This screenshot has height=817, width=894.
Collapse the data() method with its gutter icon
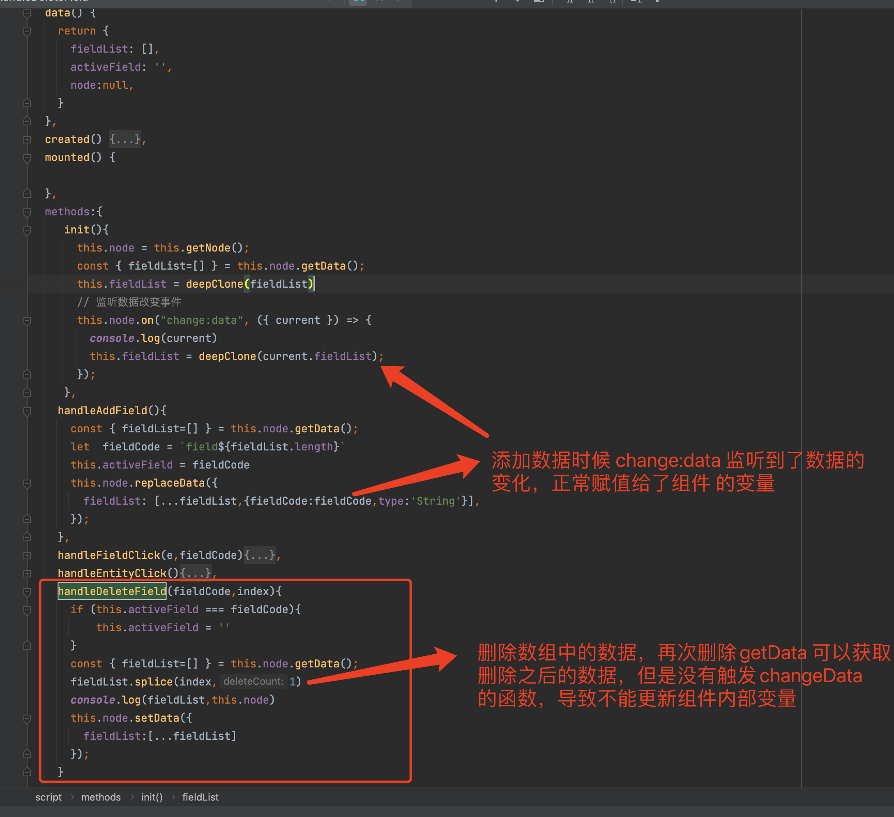(27, 13)
